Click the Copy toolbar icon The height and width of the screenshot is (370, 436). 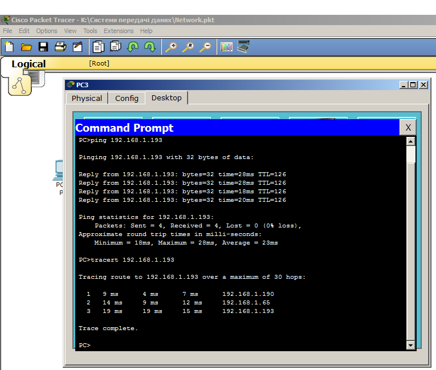(99, 47)
